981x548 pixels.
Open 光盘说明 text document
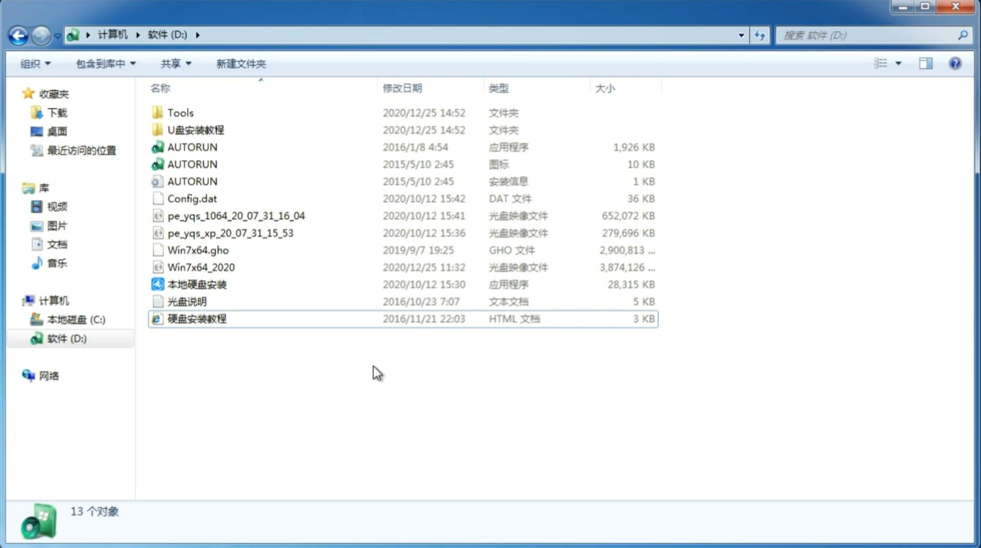[x=186, y=302]
